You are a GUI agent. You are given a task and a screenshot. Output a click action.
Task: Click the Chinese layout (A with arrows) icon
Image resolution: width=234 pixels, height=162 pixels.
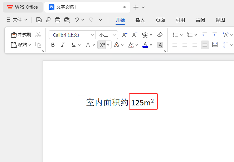(x=226, y=35)
